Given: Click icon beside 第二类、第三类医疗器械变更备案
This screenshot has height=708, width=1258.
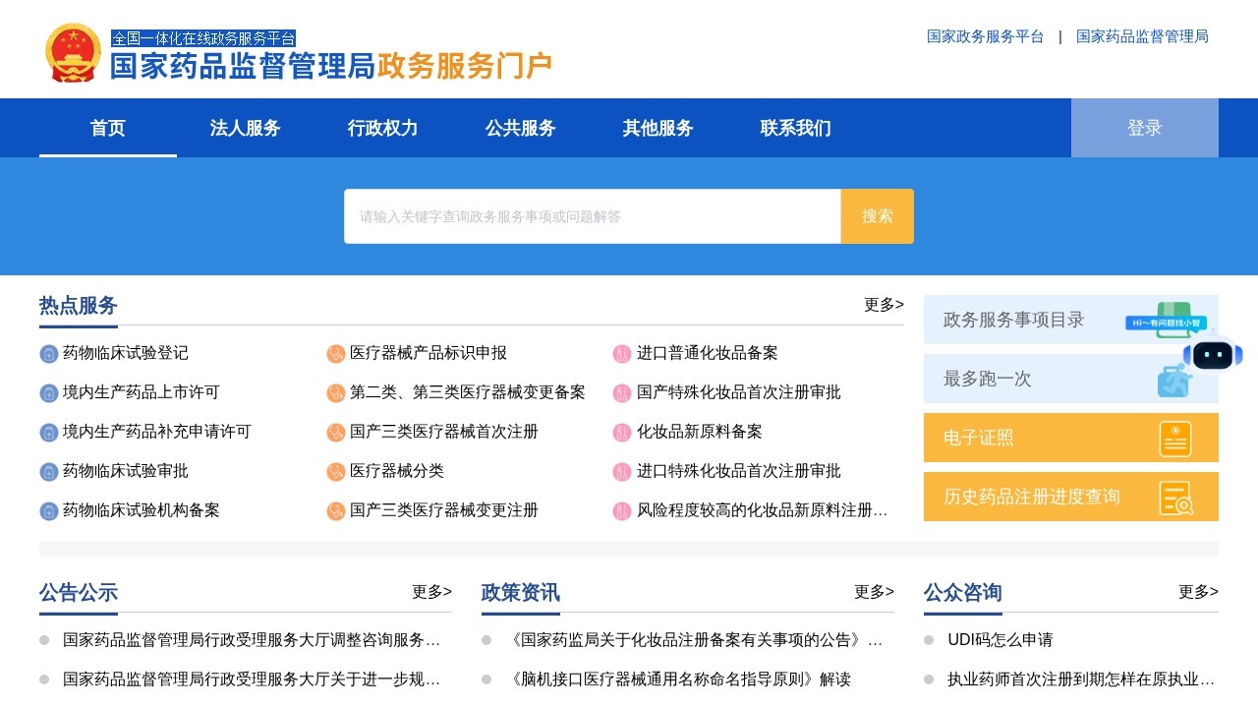Looking at the screenshot, I should click(x=336, y=393).
